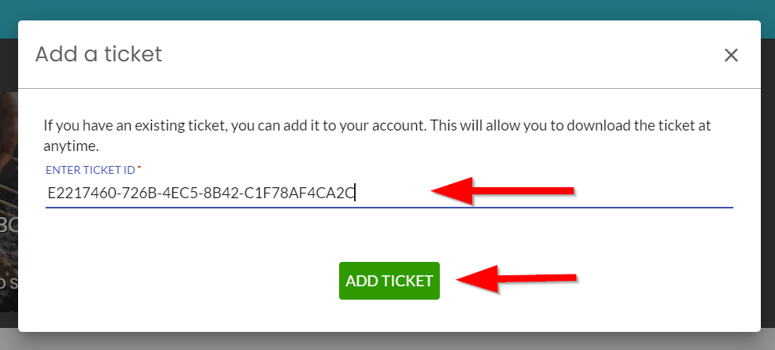
Task: Close the Add a ticket dialog
Action: click(730, 55)
